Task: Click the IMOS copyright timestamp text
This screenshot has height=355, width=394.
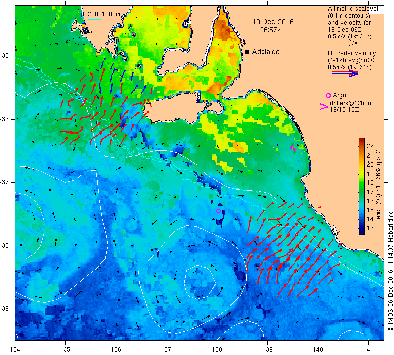Action: point(390,271)
